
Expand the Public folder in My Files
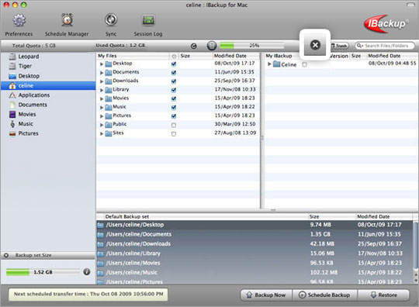point(102,125)
